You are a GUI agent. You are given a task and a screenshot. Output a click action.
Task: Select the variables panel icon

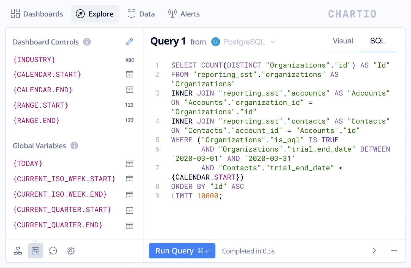point(35,251)
